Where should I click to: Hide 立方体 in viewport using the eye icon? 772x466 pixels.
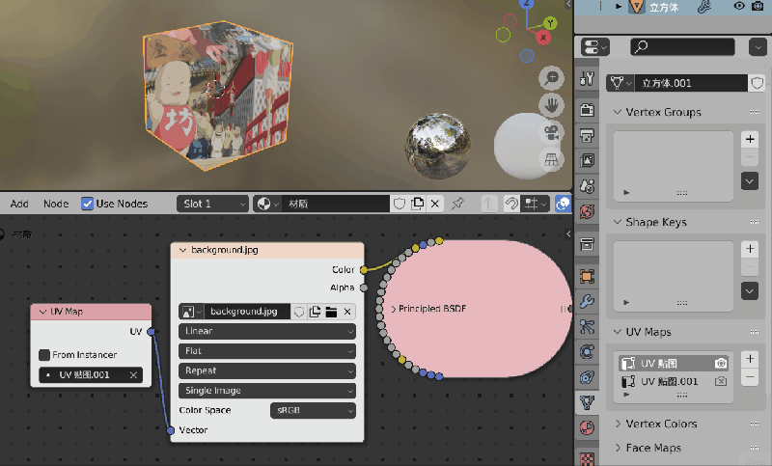click(739, 7)
